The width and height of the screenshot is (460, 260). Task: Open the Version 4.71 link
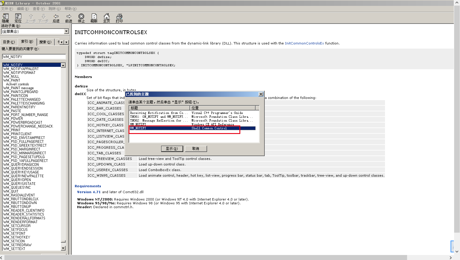[89, 192]
